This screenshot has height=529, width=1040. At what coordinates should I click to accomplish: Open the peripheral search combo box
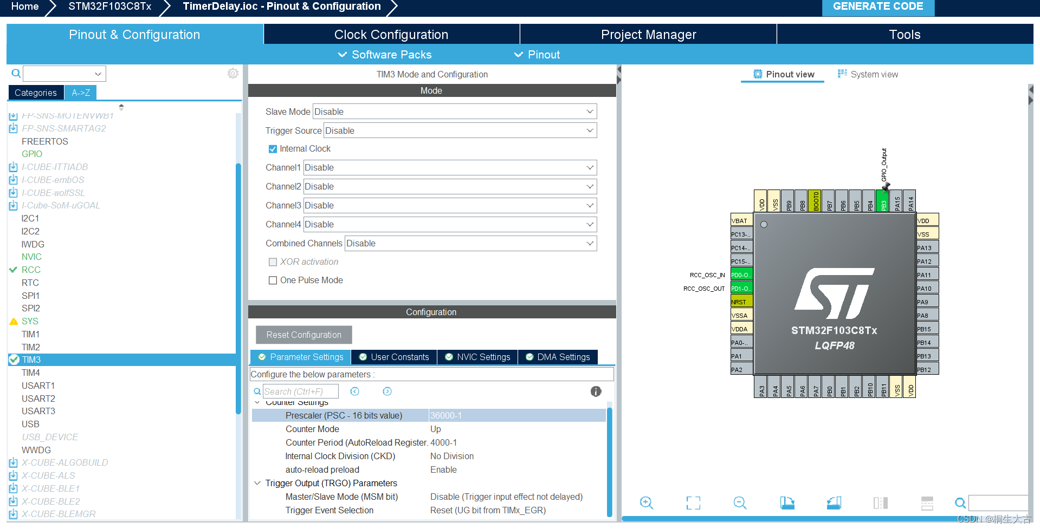tap(64, 74)
